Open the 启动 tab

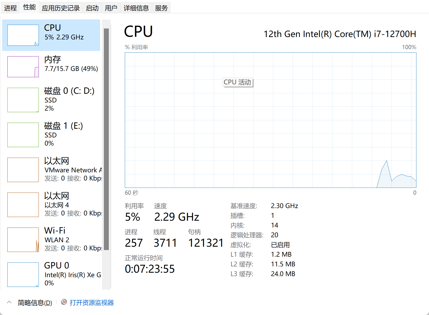pyautogui.click(x=92, y=8)
